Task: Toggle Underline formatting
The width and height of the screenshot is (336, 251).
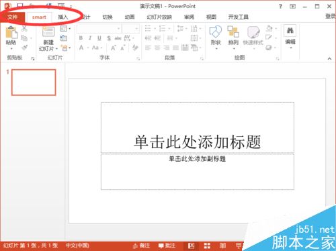Action: point(99,38)
